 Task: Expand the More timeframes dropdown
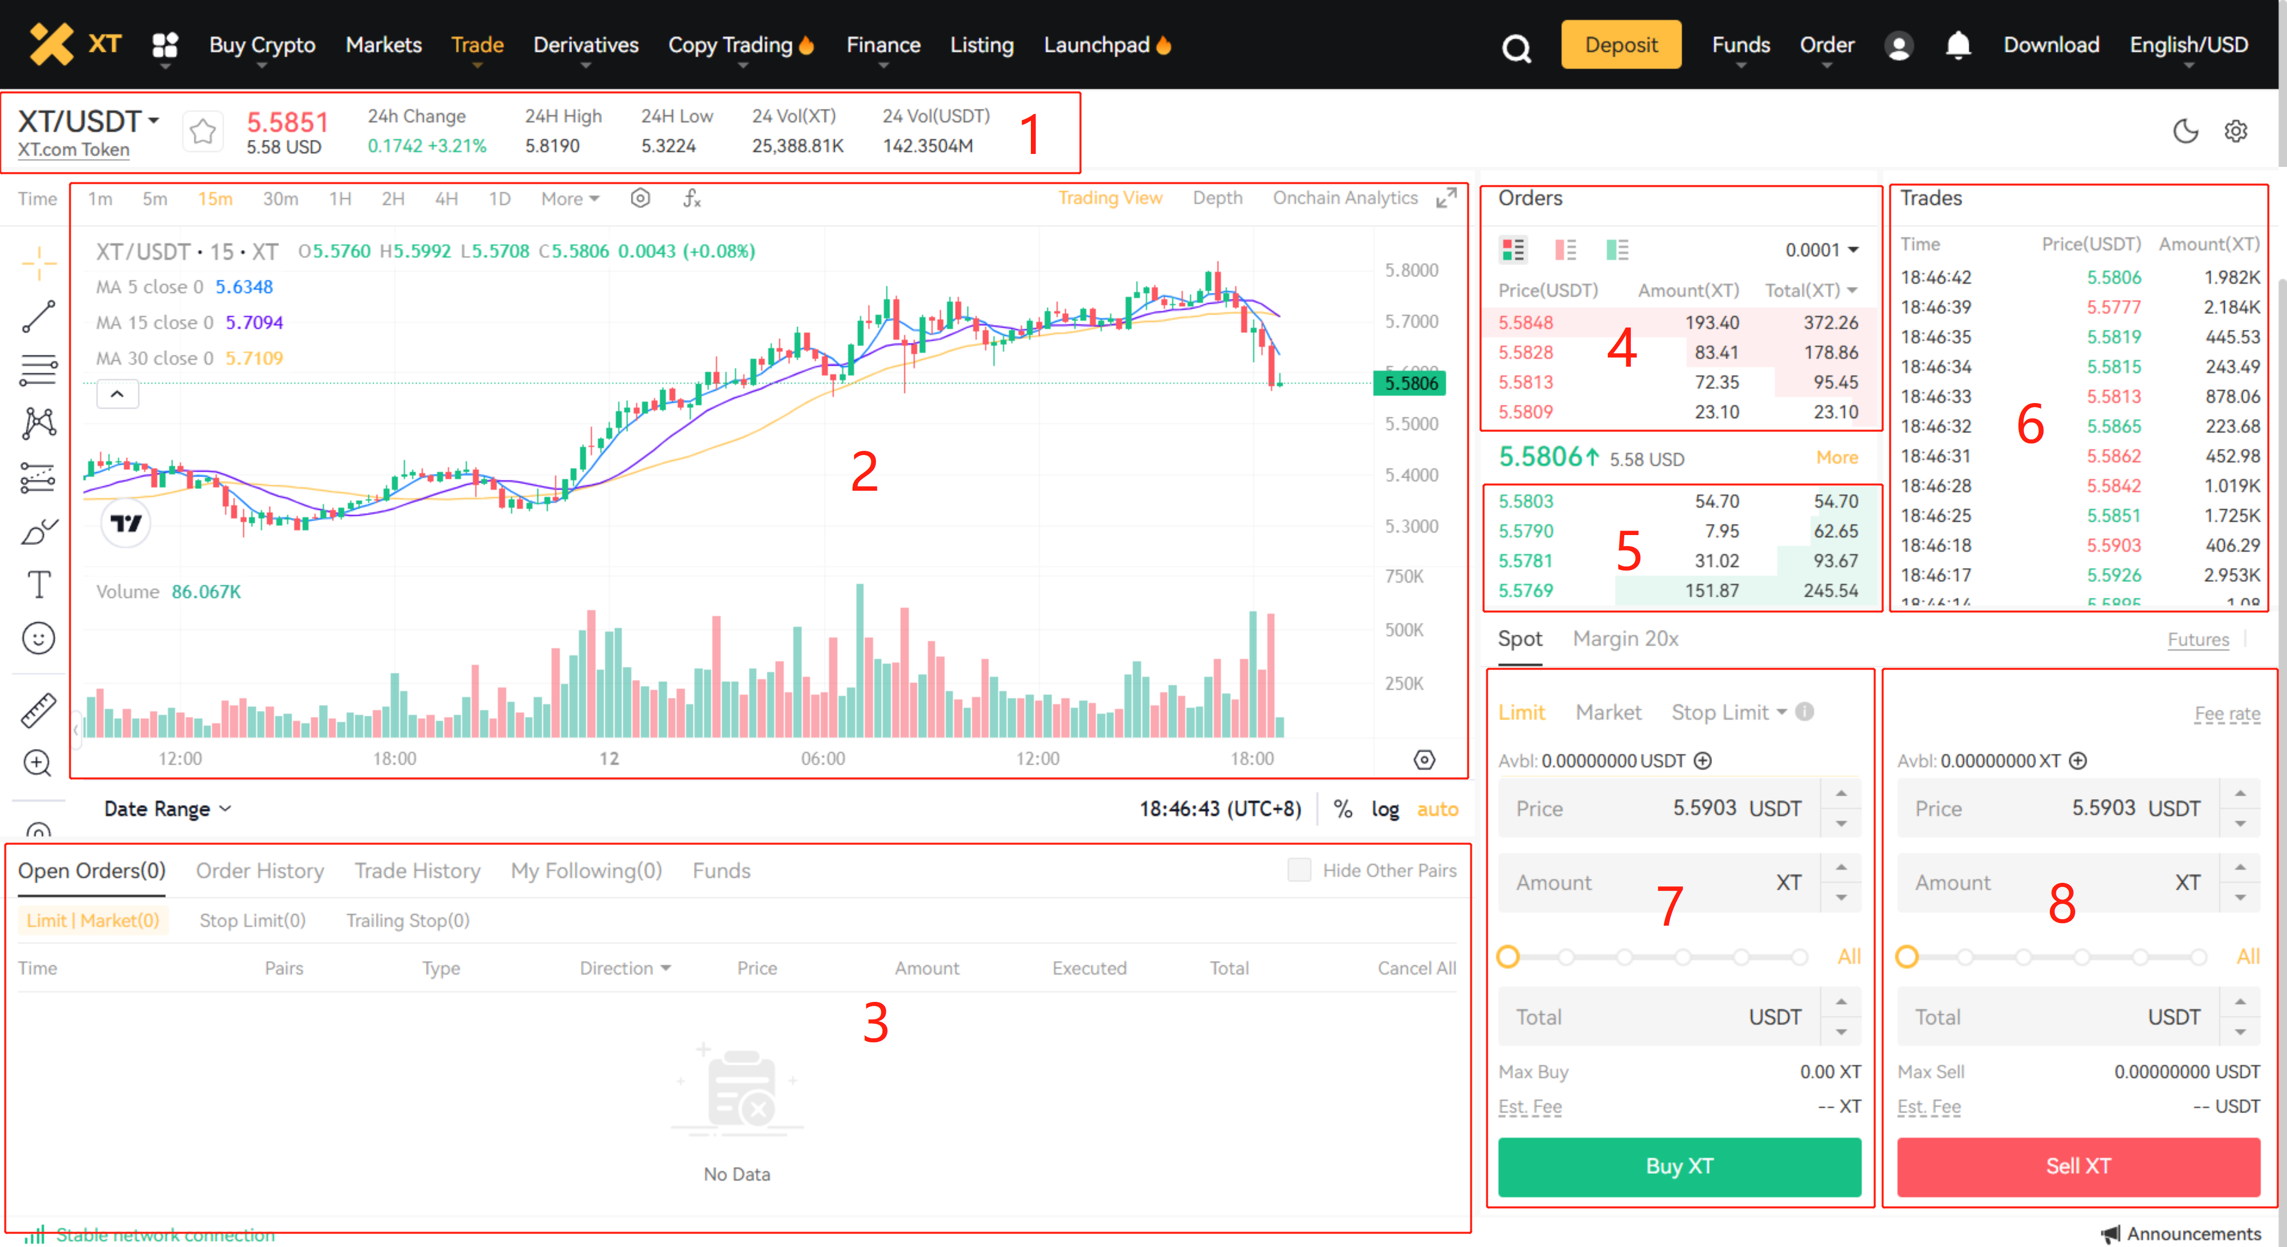click(570, 199)
